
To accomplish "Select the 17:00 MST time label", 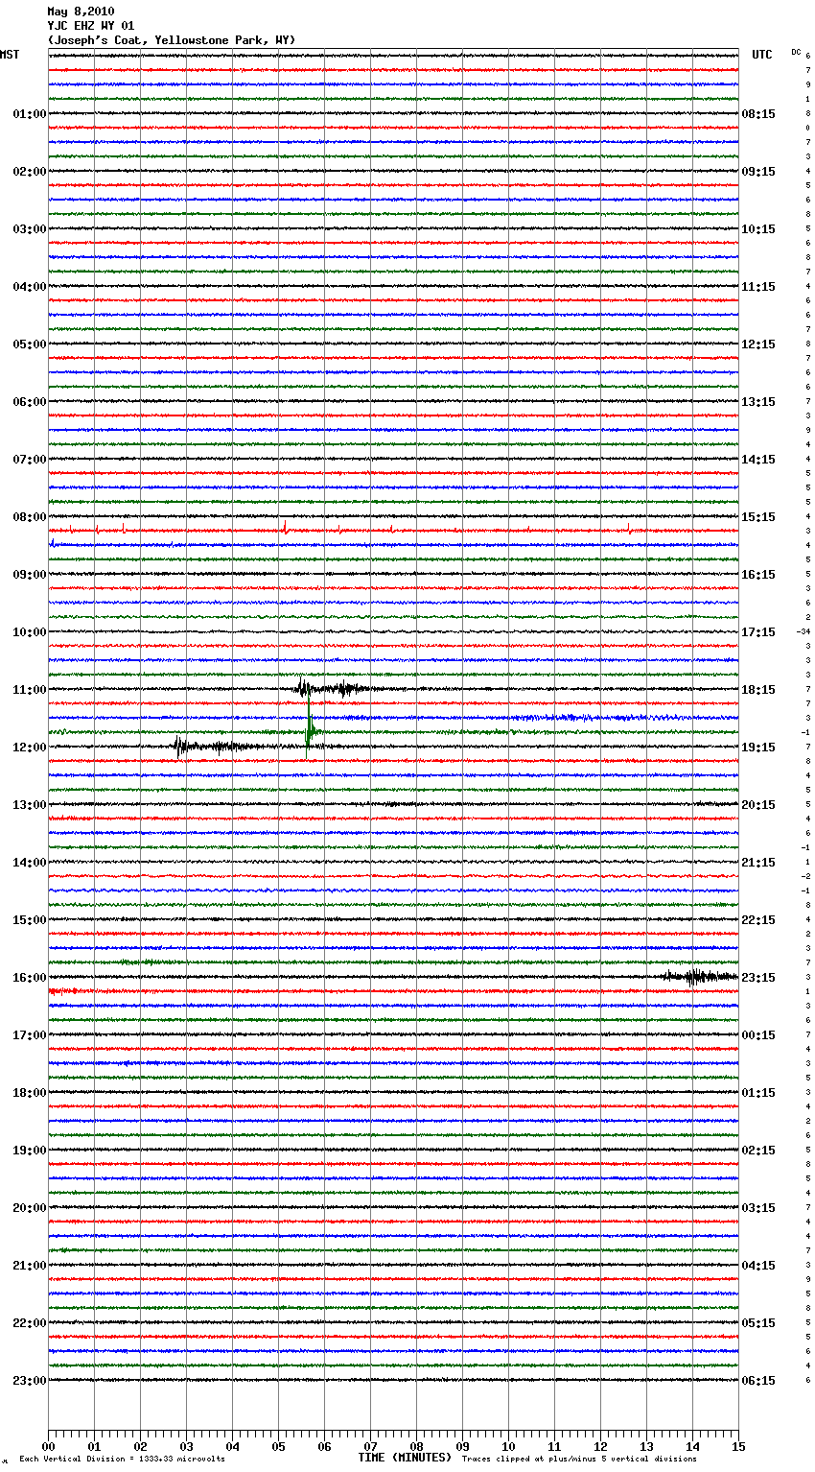I will pos(30,1035).
